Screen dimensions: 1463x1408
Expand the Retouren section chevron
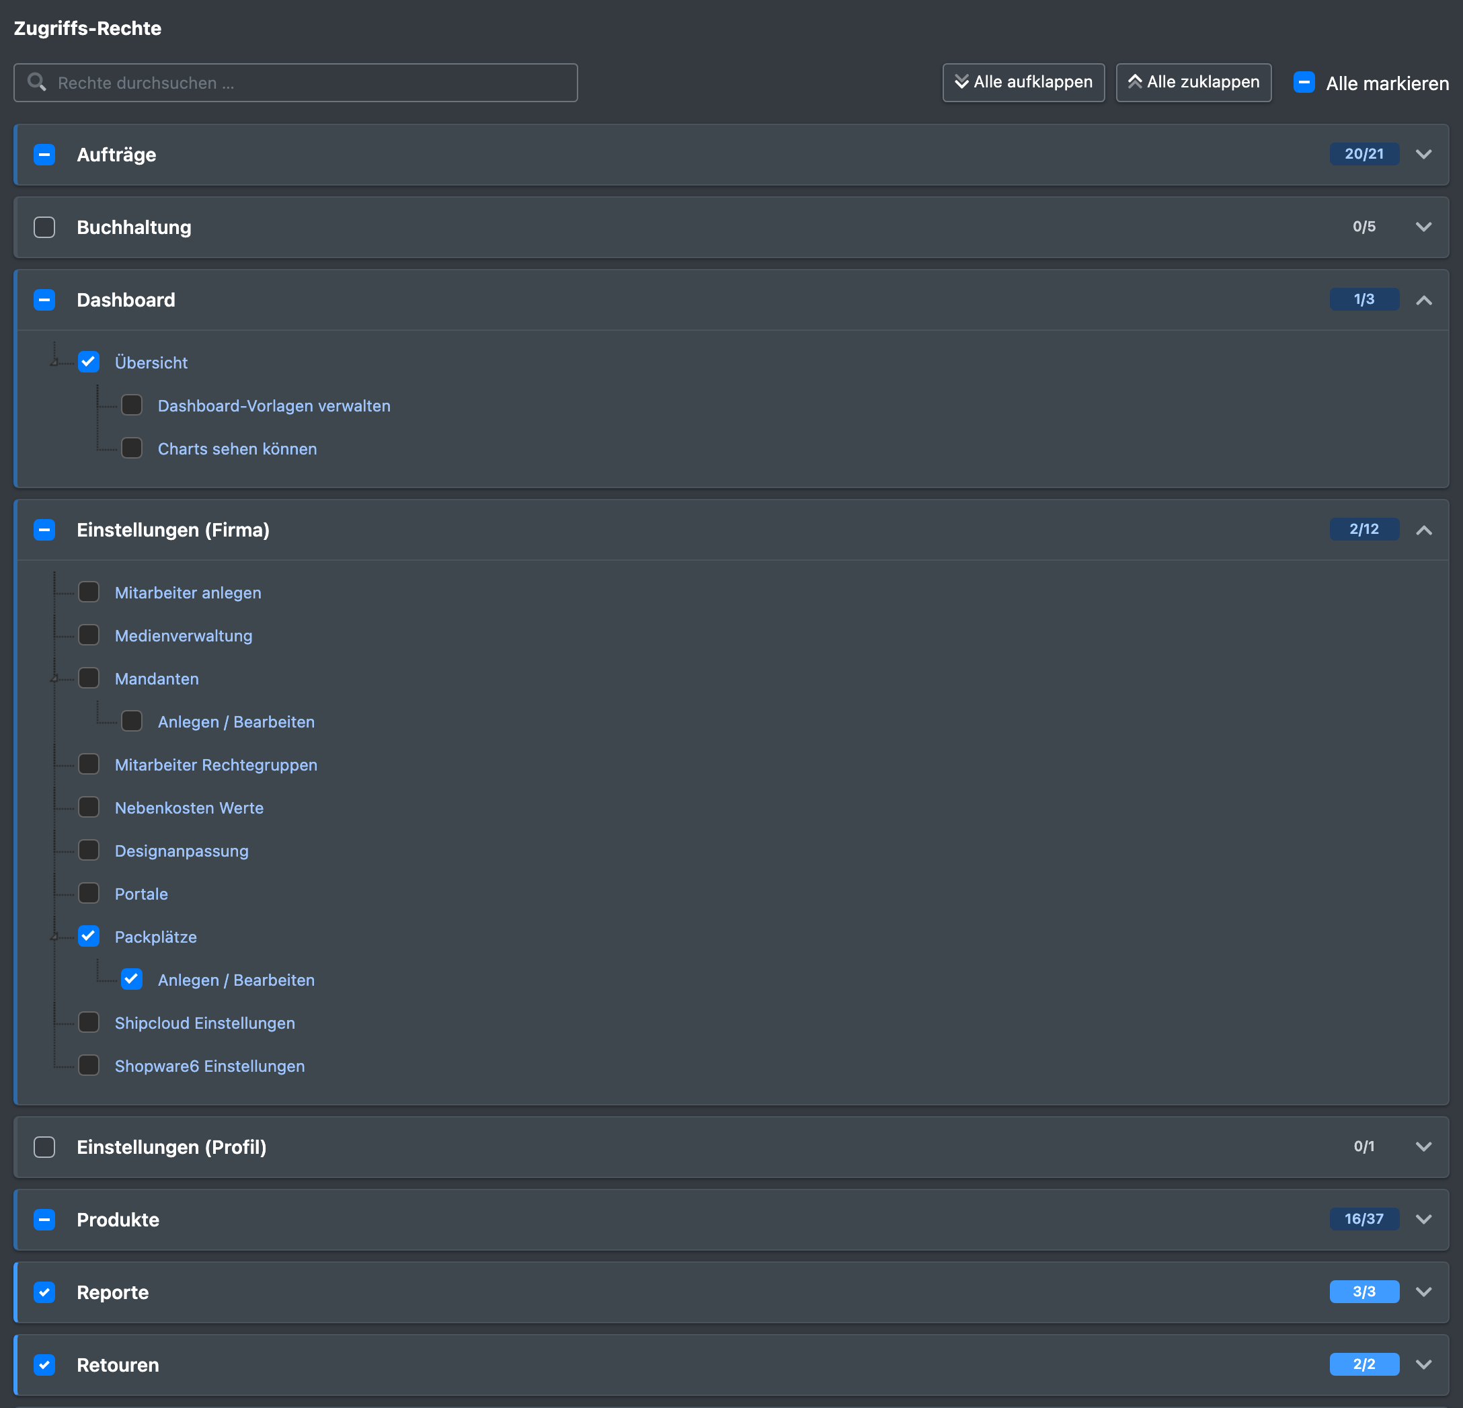pyautogui.click(x=1423, y=1364)
